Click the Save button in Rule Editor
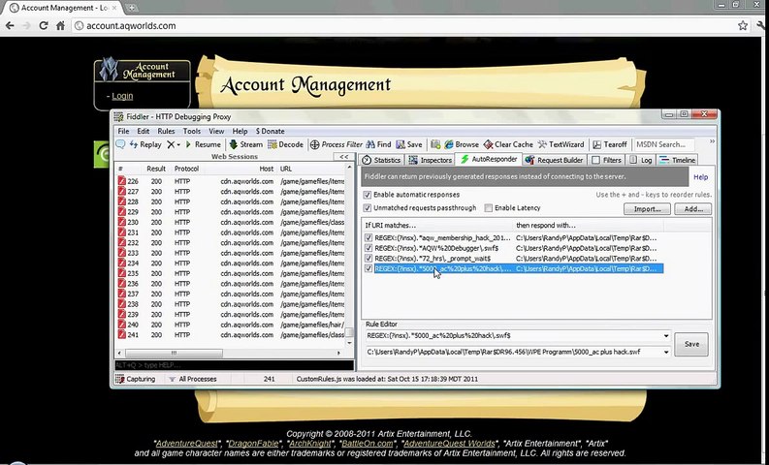Screen dimensions: 769x465 [x=691, y=344]
